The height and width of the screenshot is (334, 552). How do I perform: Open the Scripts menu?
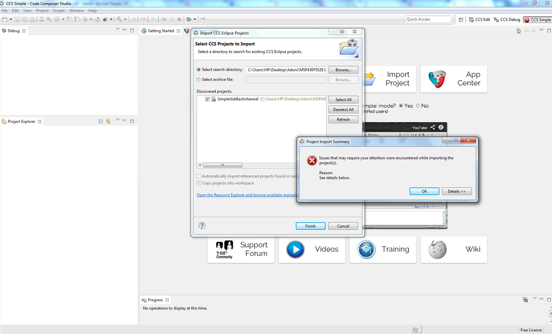(59, 10)
